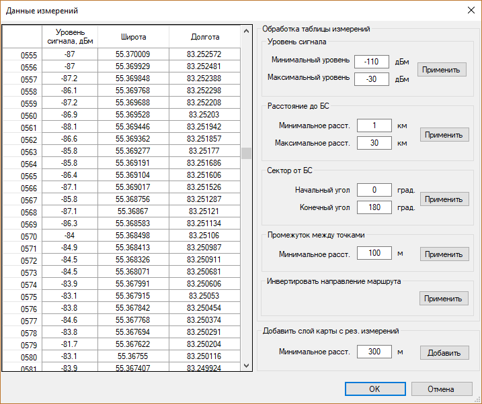Click signal level cell -88.1

(x=70, y=127)
